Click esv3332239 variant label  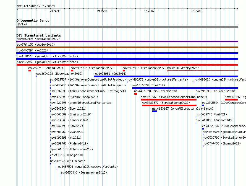coord(88,91)
